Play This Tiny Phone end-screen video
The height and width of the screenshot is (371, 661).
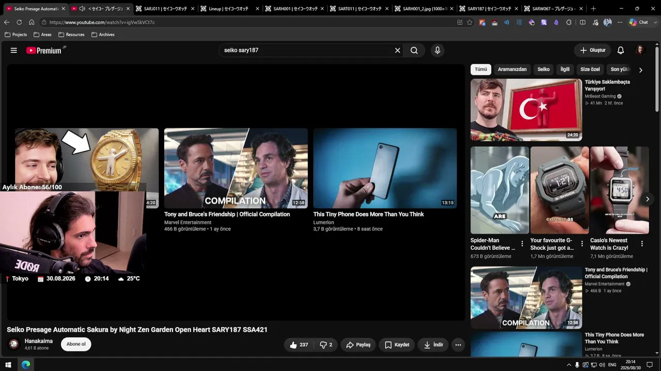pos(385,168)
